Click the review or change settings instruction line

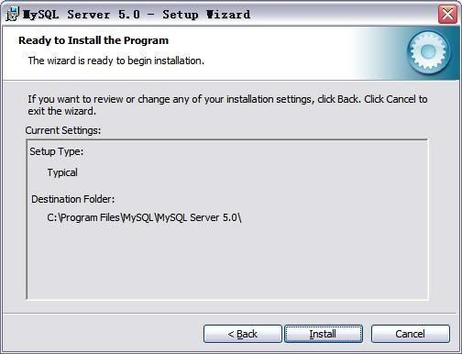227,99
